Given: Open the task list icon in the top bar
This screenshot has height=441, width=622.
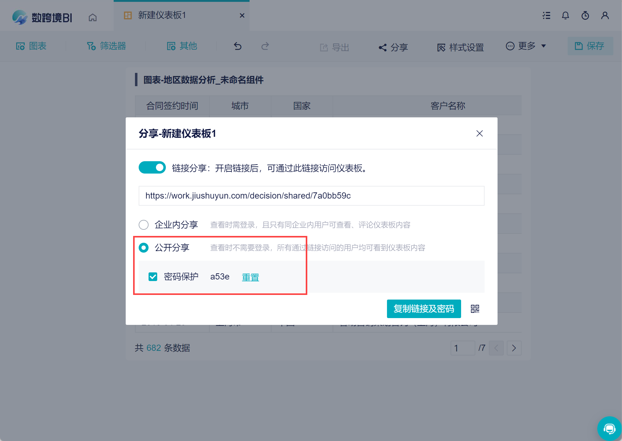Looking at the screenshot, I should coord(546,15).
